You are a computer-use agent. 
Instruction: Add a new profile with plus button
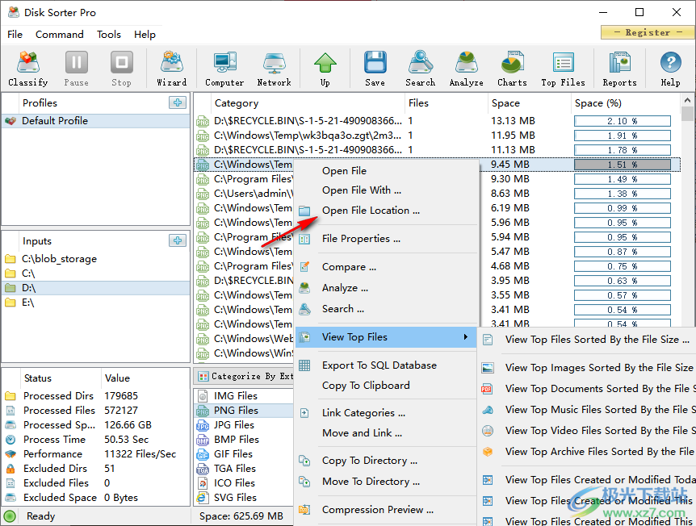[178, 102]
